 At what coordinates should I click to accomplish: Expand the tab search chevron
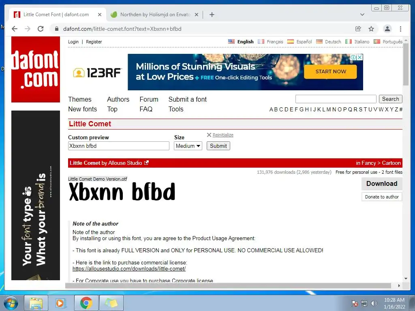click(x=362, y=15)
